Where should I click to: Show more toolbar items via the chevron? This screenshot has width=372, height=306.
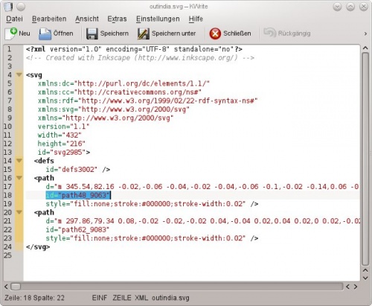coord(365,34)
